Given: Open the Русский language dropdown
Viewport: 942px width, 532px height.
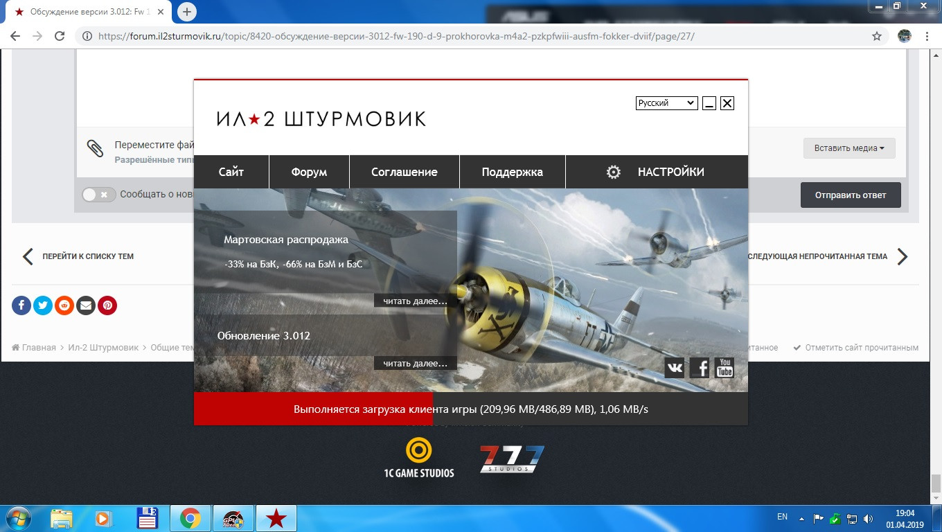Looking at the screenshot, I should (666, 103).
